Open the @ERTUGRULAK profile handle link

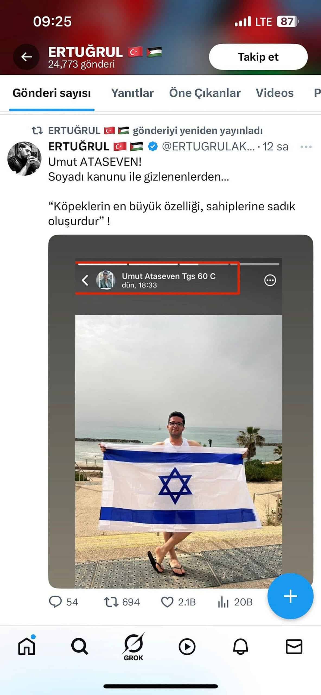208,147
